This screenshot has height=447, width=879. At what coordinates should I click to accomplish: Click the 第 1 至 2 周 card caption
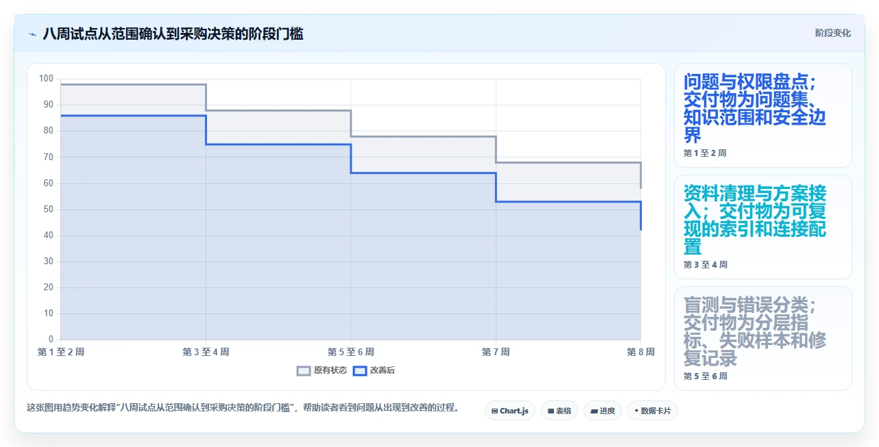coord(705,153)
